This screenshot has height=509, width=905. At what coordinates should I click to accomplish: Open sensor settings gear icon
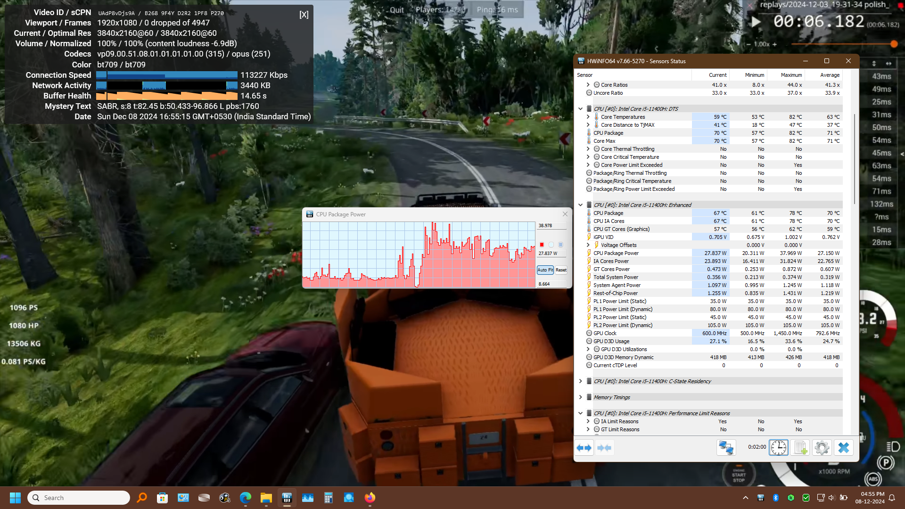[x=822, y=448]
